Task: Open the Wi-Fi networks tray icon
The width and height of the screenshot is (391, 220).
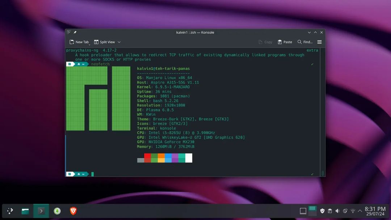Action: coord(353,211)
